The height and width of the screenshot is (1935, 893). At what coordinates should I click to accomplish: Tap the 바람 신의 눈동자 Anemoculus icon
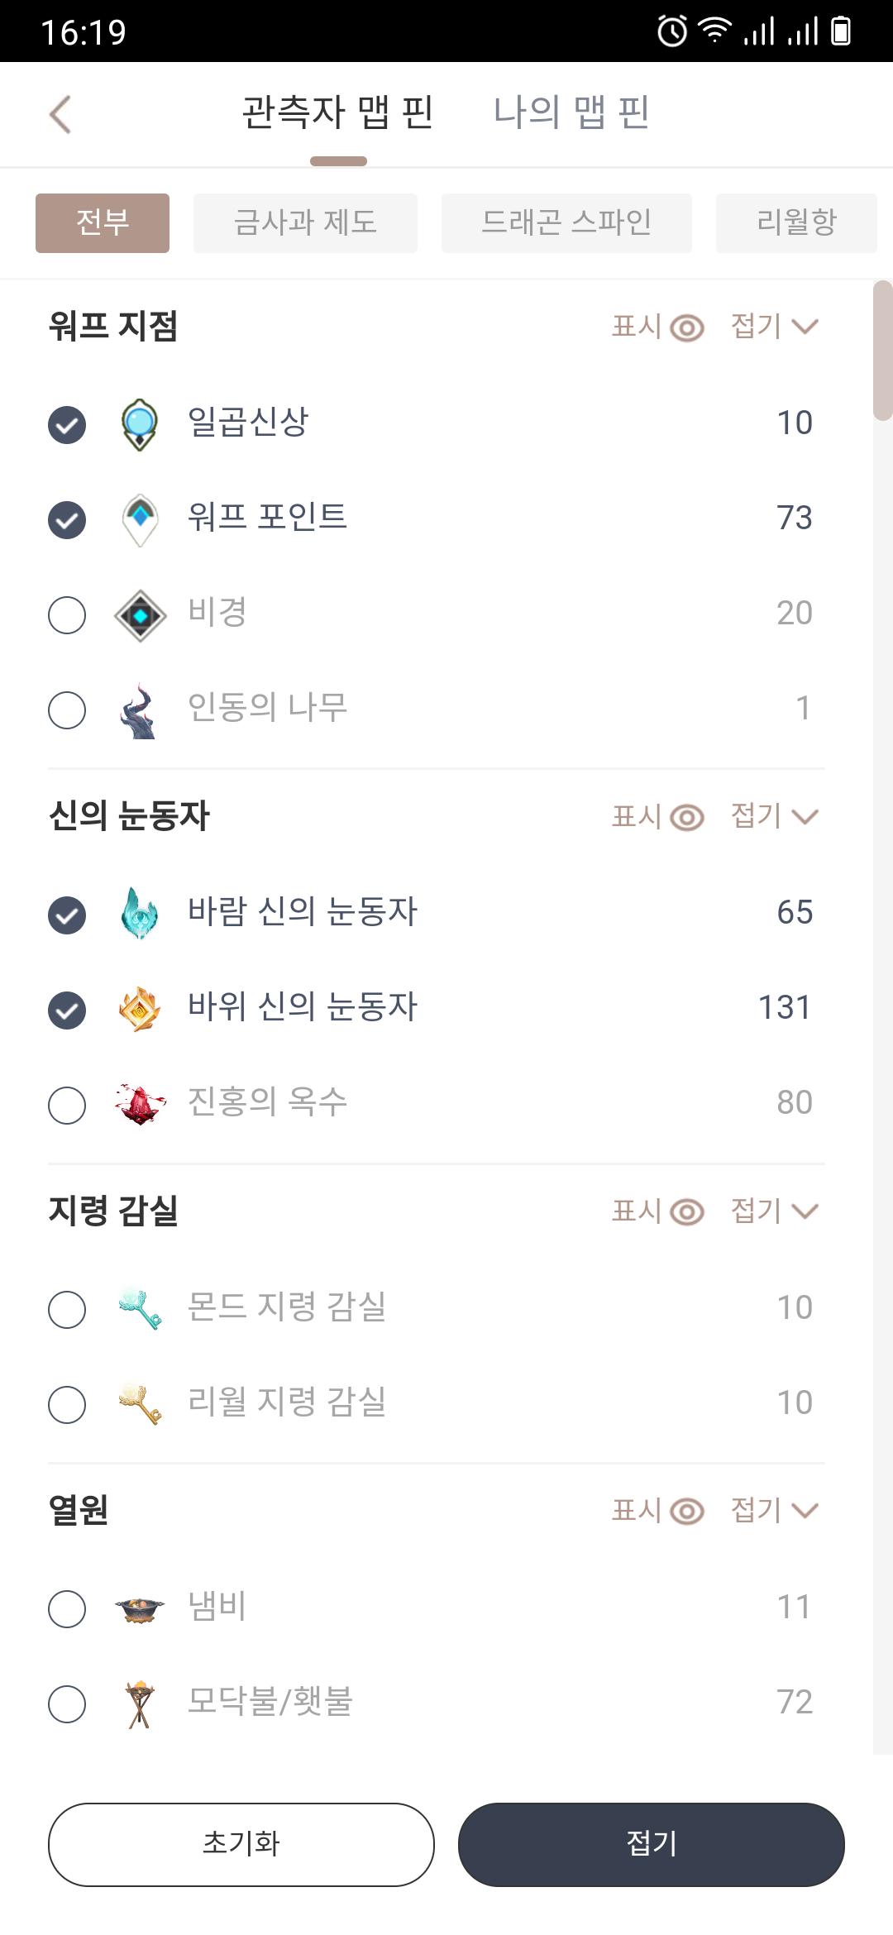(x=140, y=914)
